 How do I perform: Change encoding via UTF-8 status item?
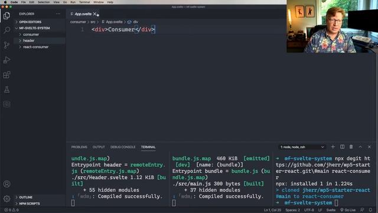point(309,210)
